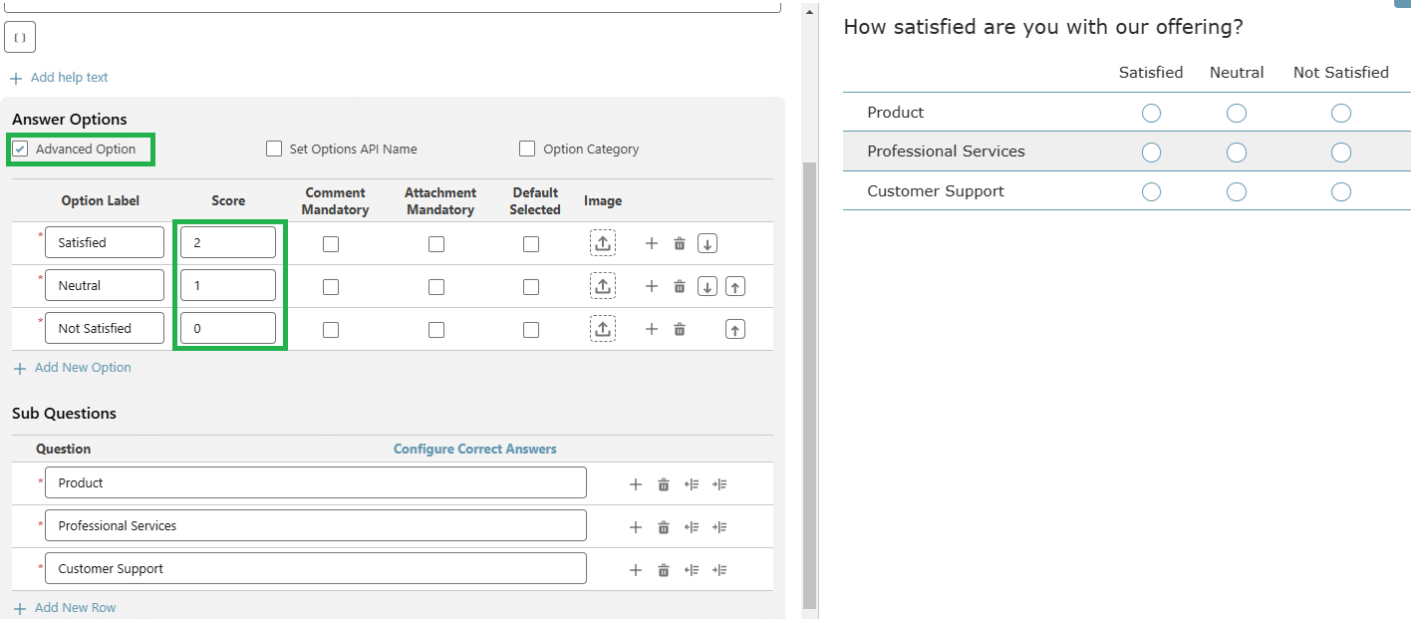Click the plus icon beside the Neutral option
1411x619 pixels.
[x=651, y=285]
